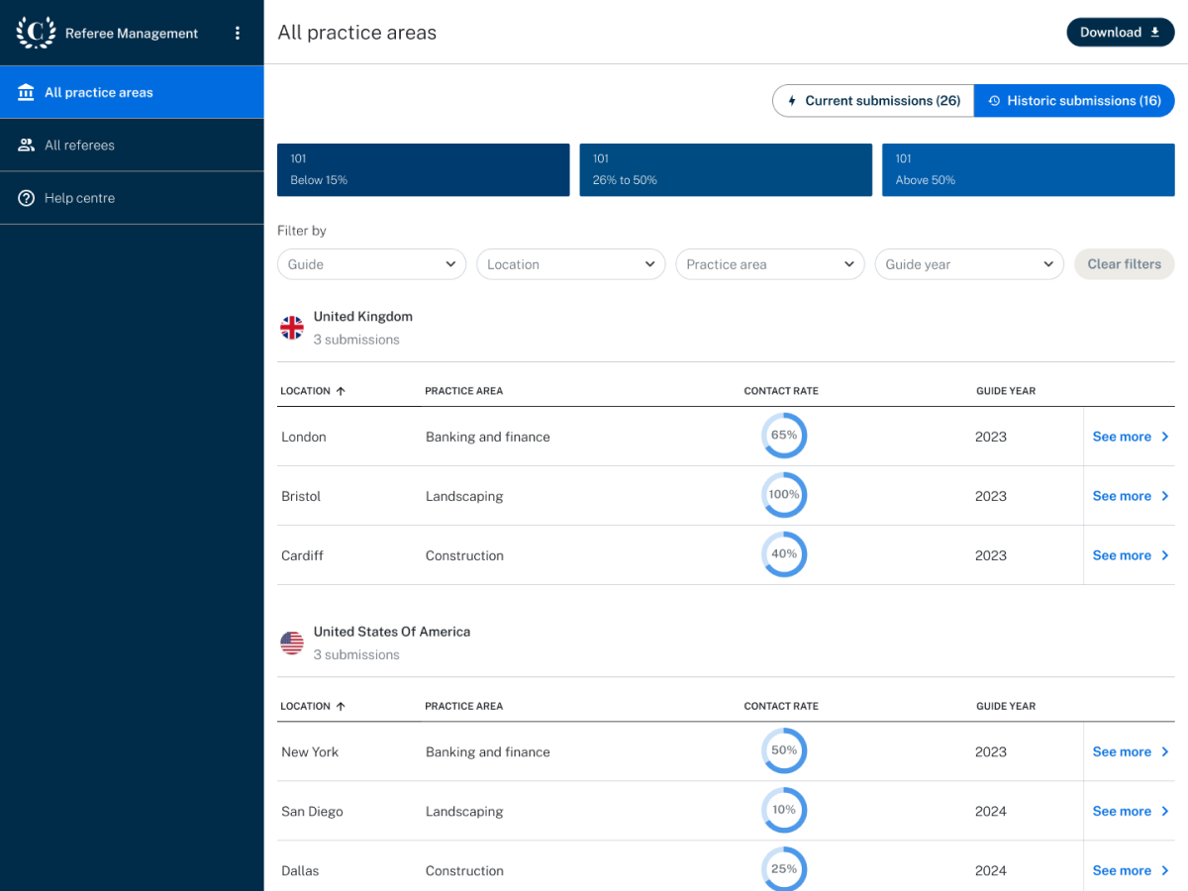Select the Above 50% summary card

(x=1028, y=169)
